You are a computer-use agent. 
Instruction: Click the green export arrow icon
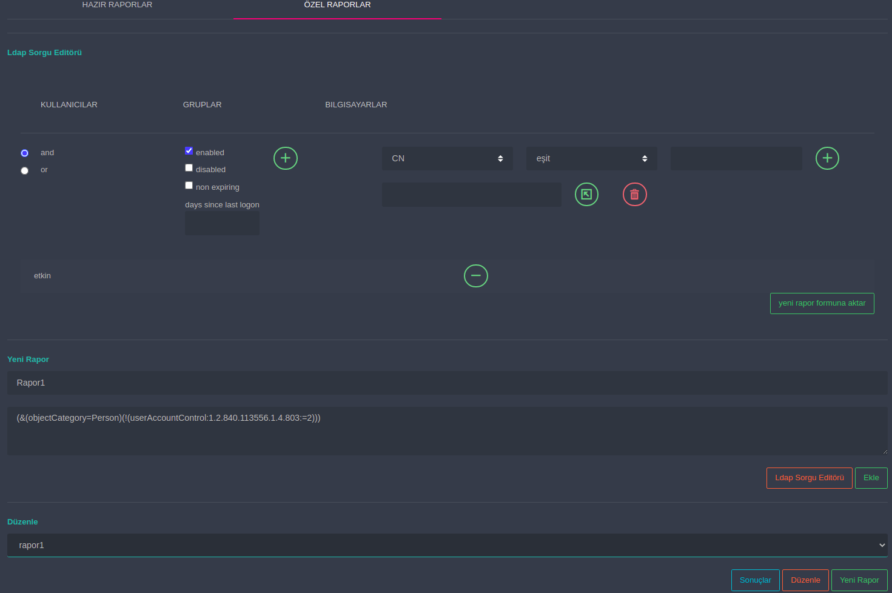586,195
